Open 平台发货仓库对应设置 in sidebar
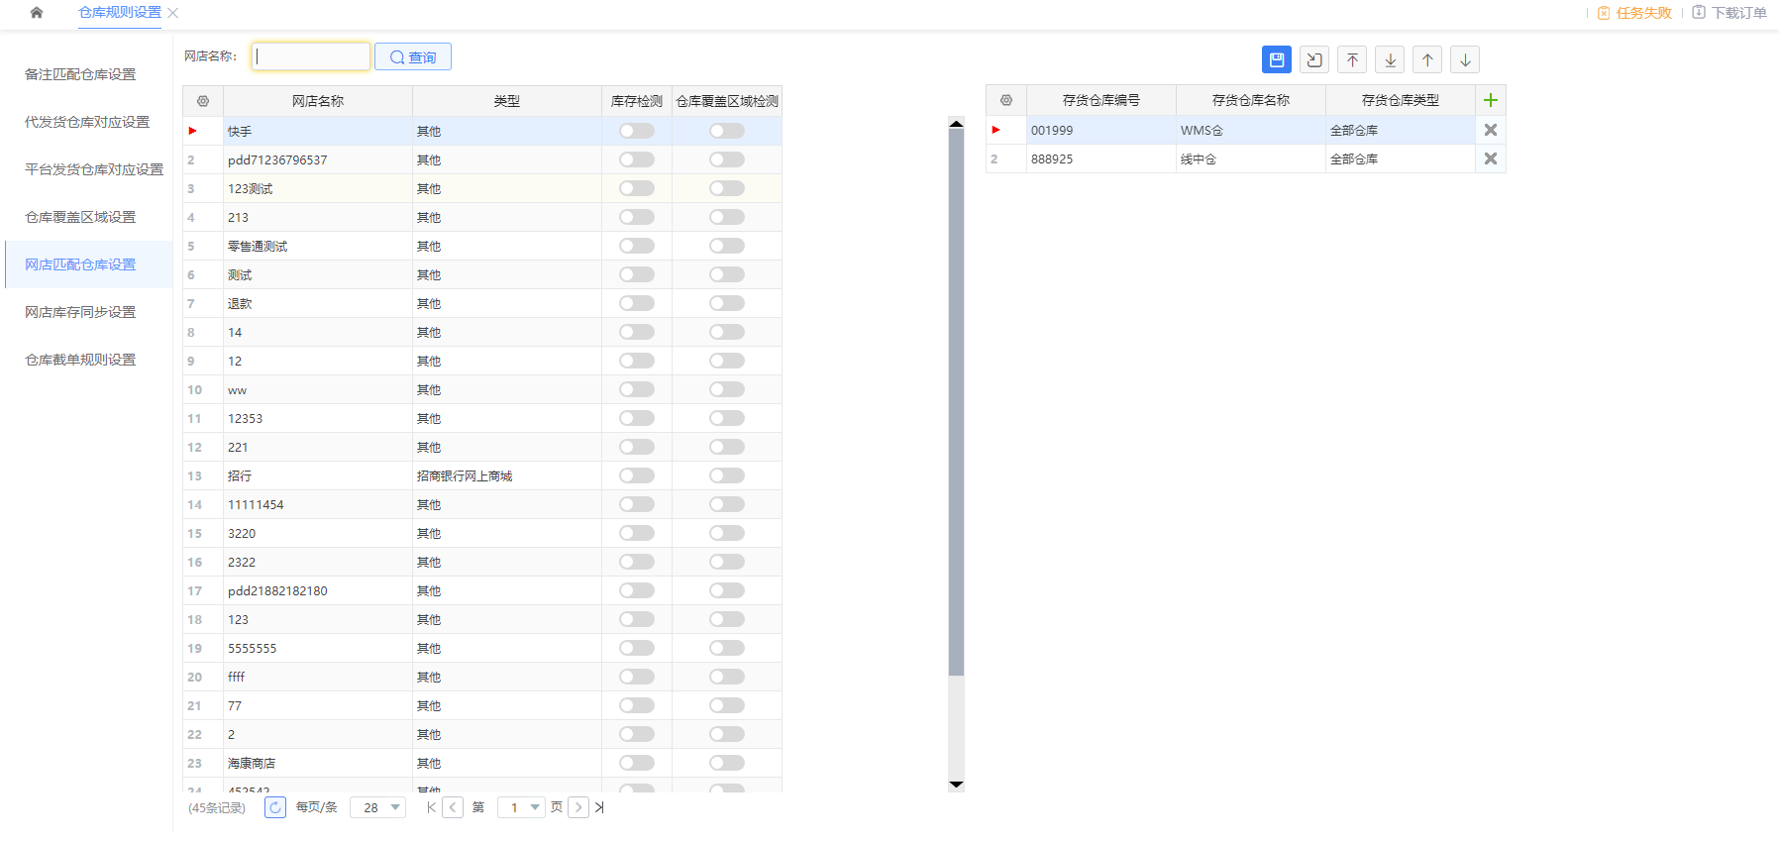The height and width of the screenshot is (842, 1779). pyautogui.click(x=94, y=169)
